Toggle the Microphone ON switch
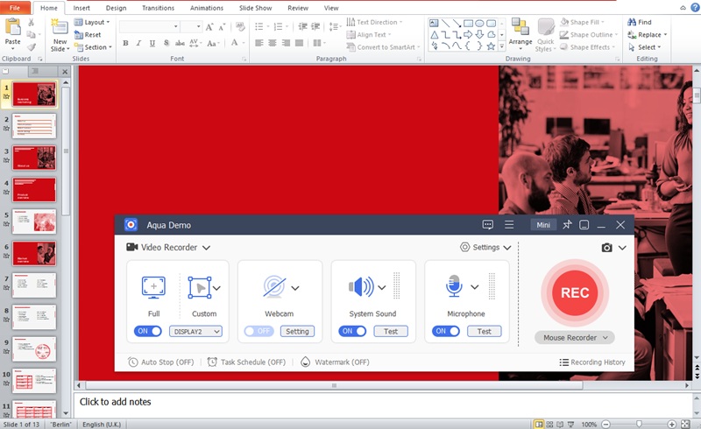Screen dimensions: 701x429 446,331
